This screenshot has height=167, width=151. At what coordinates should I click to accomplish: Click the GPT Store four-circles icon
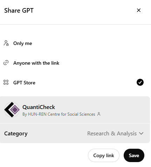tap(6, 82)
